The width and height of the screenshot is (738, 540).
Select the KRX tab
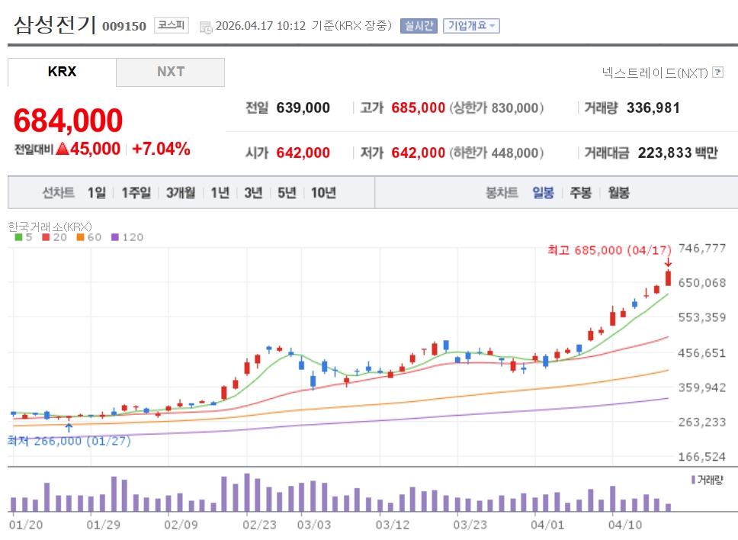click(62, 72)
